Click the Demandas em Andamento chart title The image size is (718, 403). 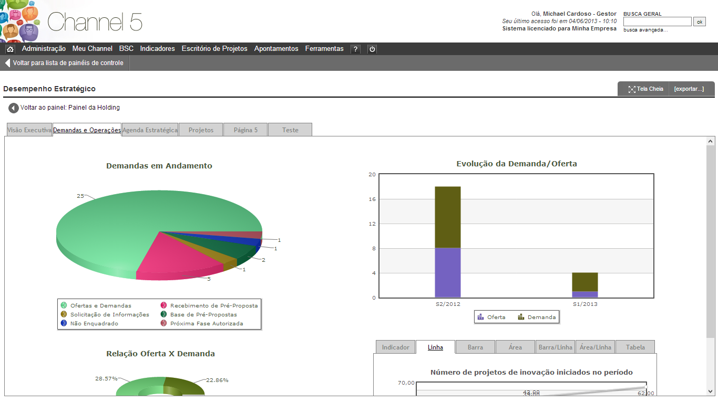(x=159, y=166)
